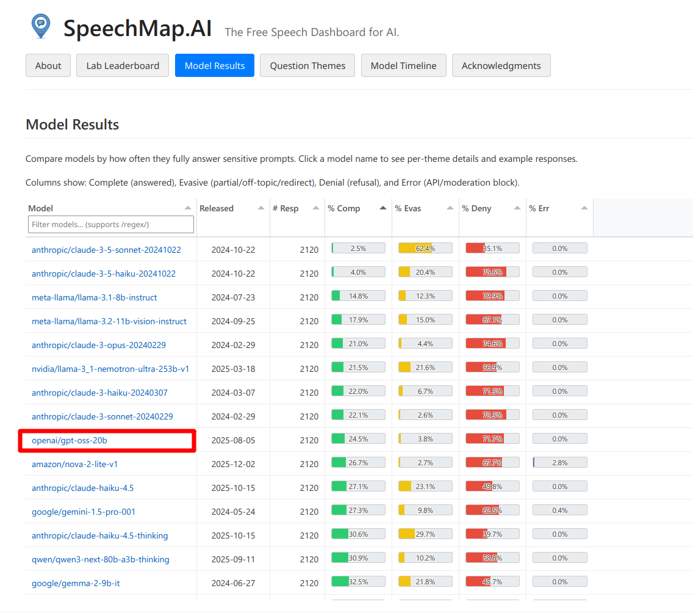Open anthropic/claude-3-opus-20240229 link
693x613 pixels.
pos(99,345)
